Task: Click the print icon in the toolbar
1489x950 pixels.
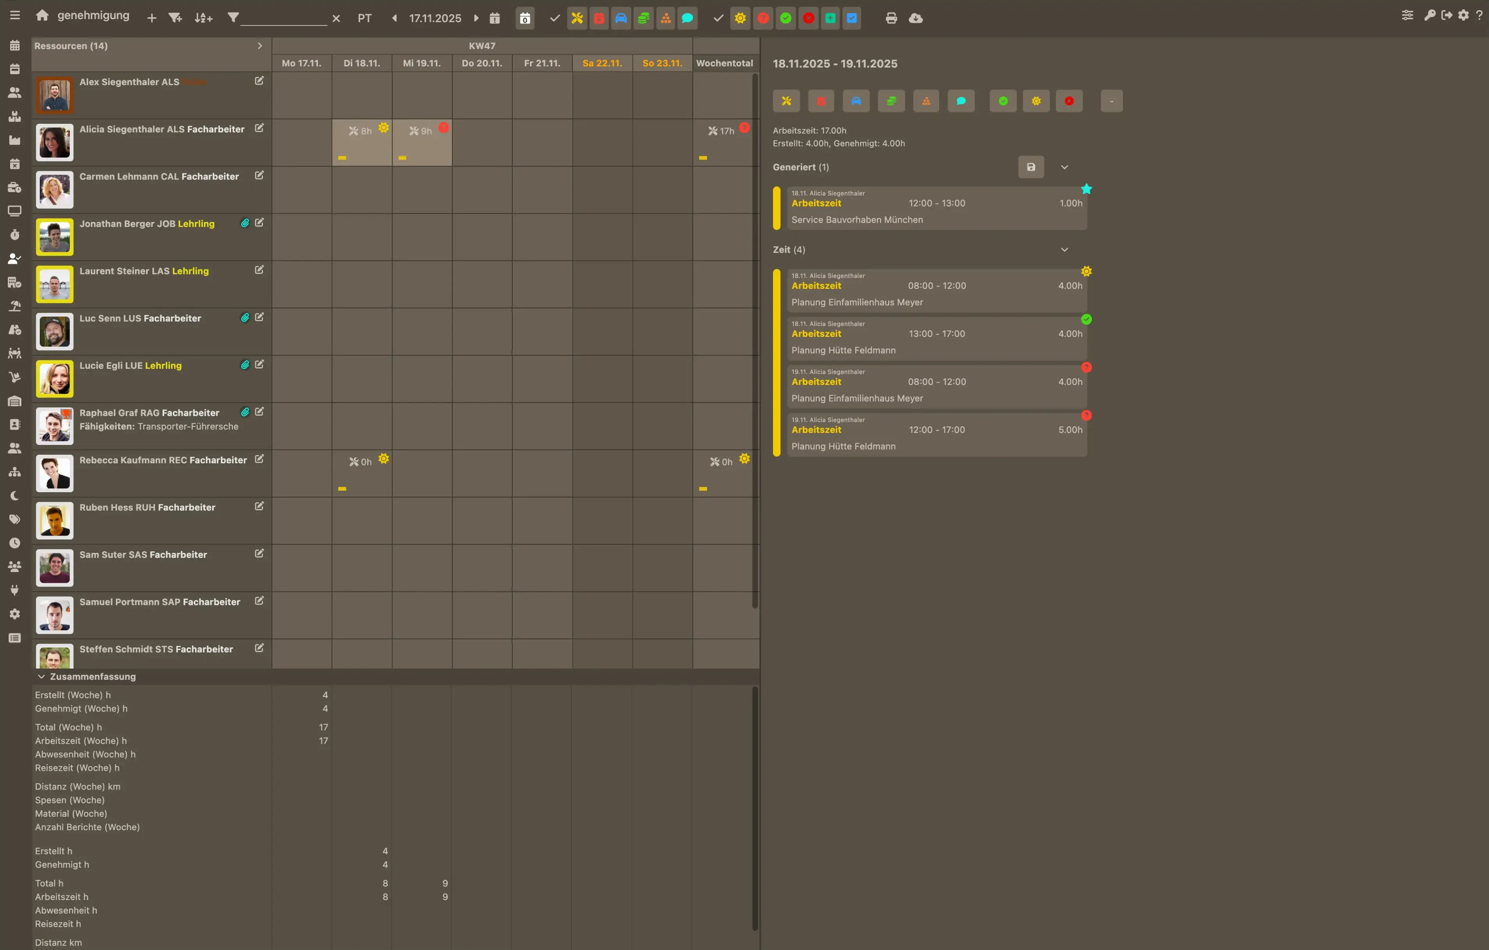Action: (x=890, y=18)
